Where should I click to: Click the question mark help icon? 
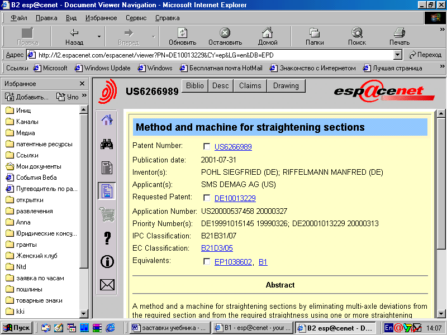(107, 238)
